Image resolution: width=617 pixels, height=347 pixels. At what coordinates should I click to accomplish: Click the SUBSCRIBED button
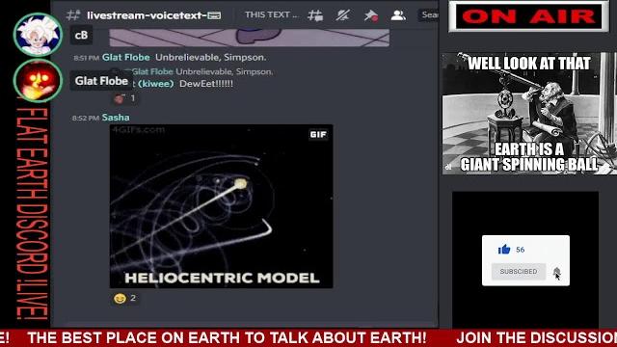519,272
